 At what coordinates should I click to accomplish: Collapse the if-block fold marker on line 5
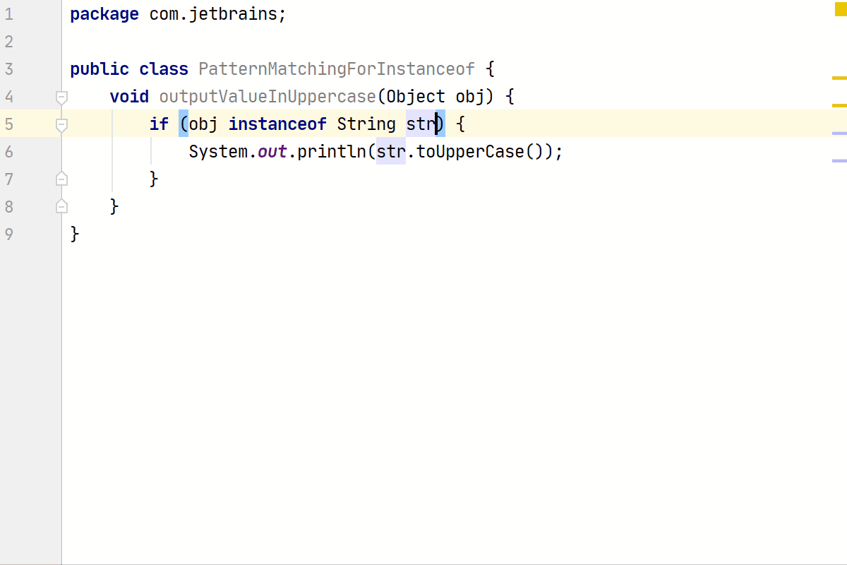click(x=61, y=124)
